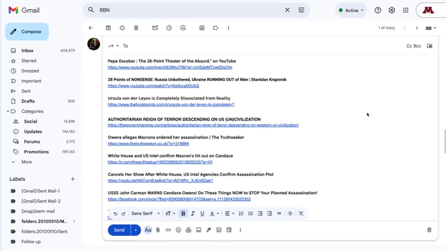
Task: Toggle underline formatting
Action: pos(202,214)
